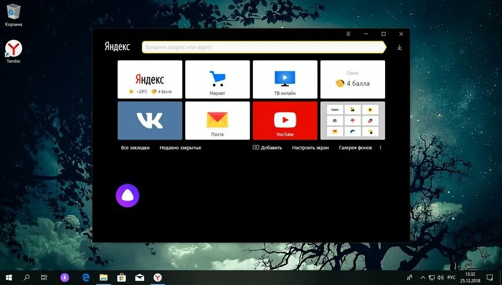Image resolution: width=502 pixels, height=285 pixels.
Task: Select the Yandex shortcut on desktop
Action: coord(13,52)
